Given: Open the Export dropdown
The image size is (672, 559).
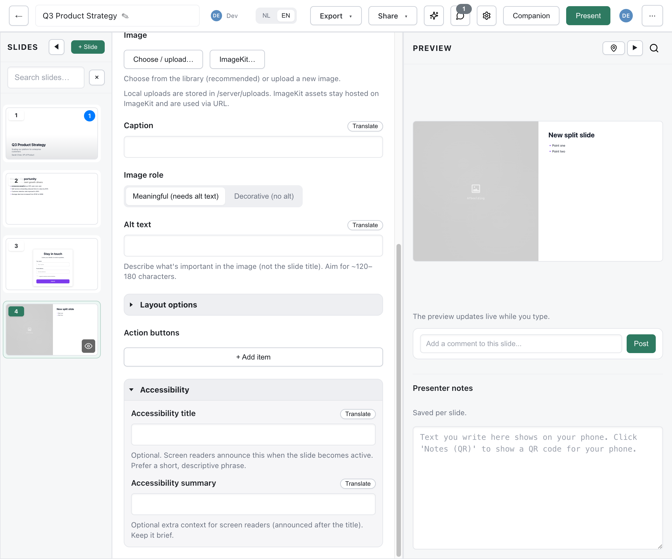Looking at the screenshot, I should point(336,16).
